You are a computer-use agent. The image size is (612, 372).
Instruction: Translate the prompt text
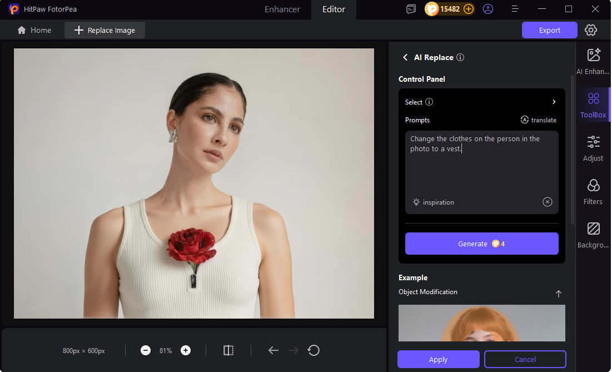click(538, 120)
